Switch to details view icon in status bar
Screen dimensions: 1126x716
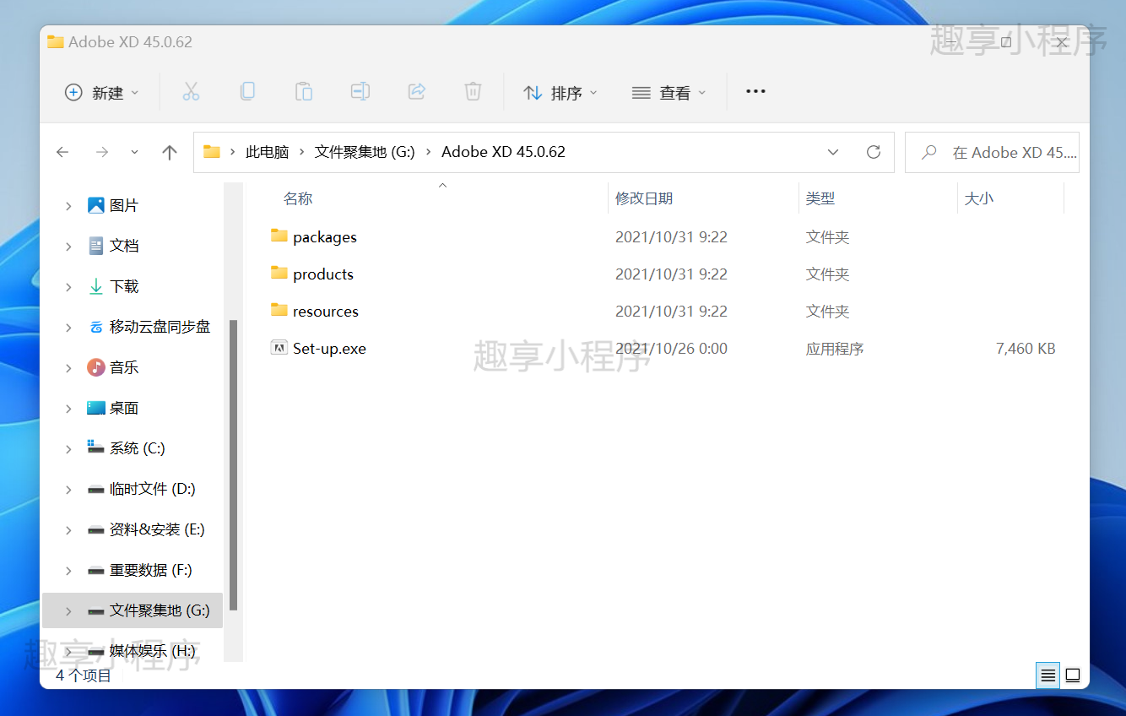(x=1048, y=675)
